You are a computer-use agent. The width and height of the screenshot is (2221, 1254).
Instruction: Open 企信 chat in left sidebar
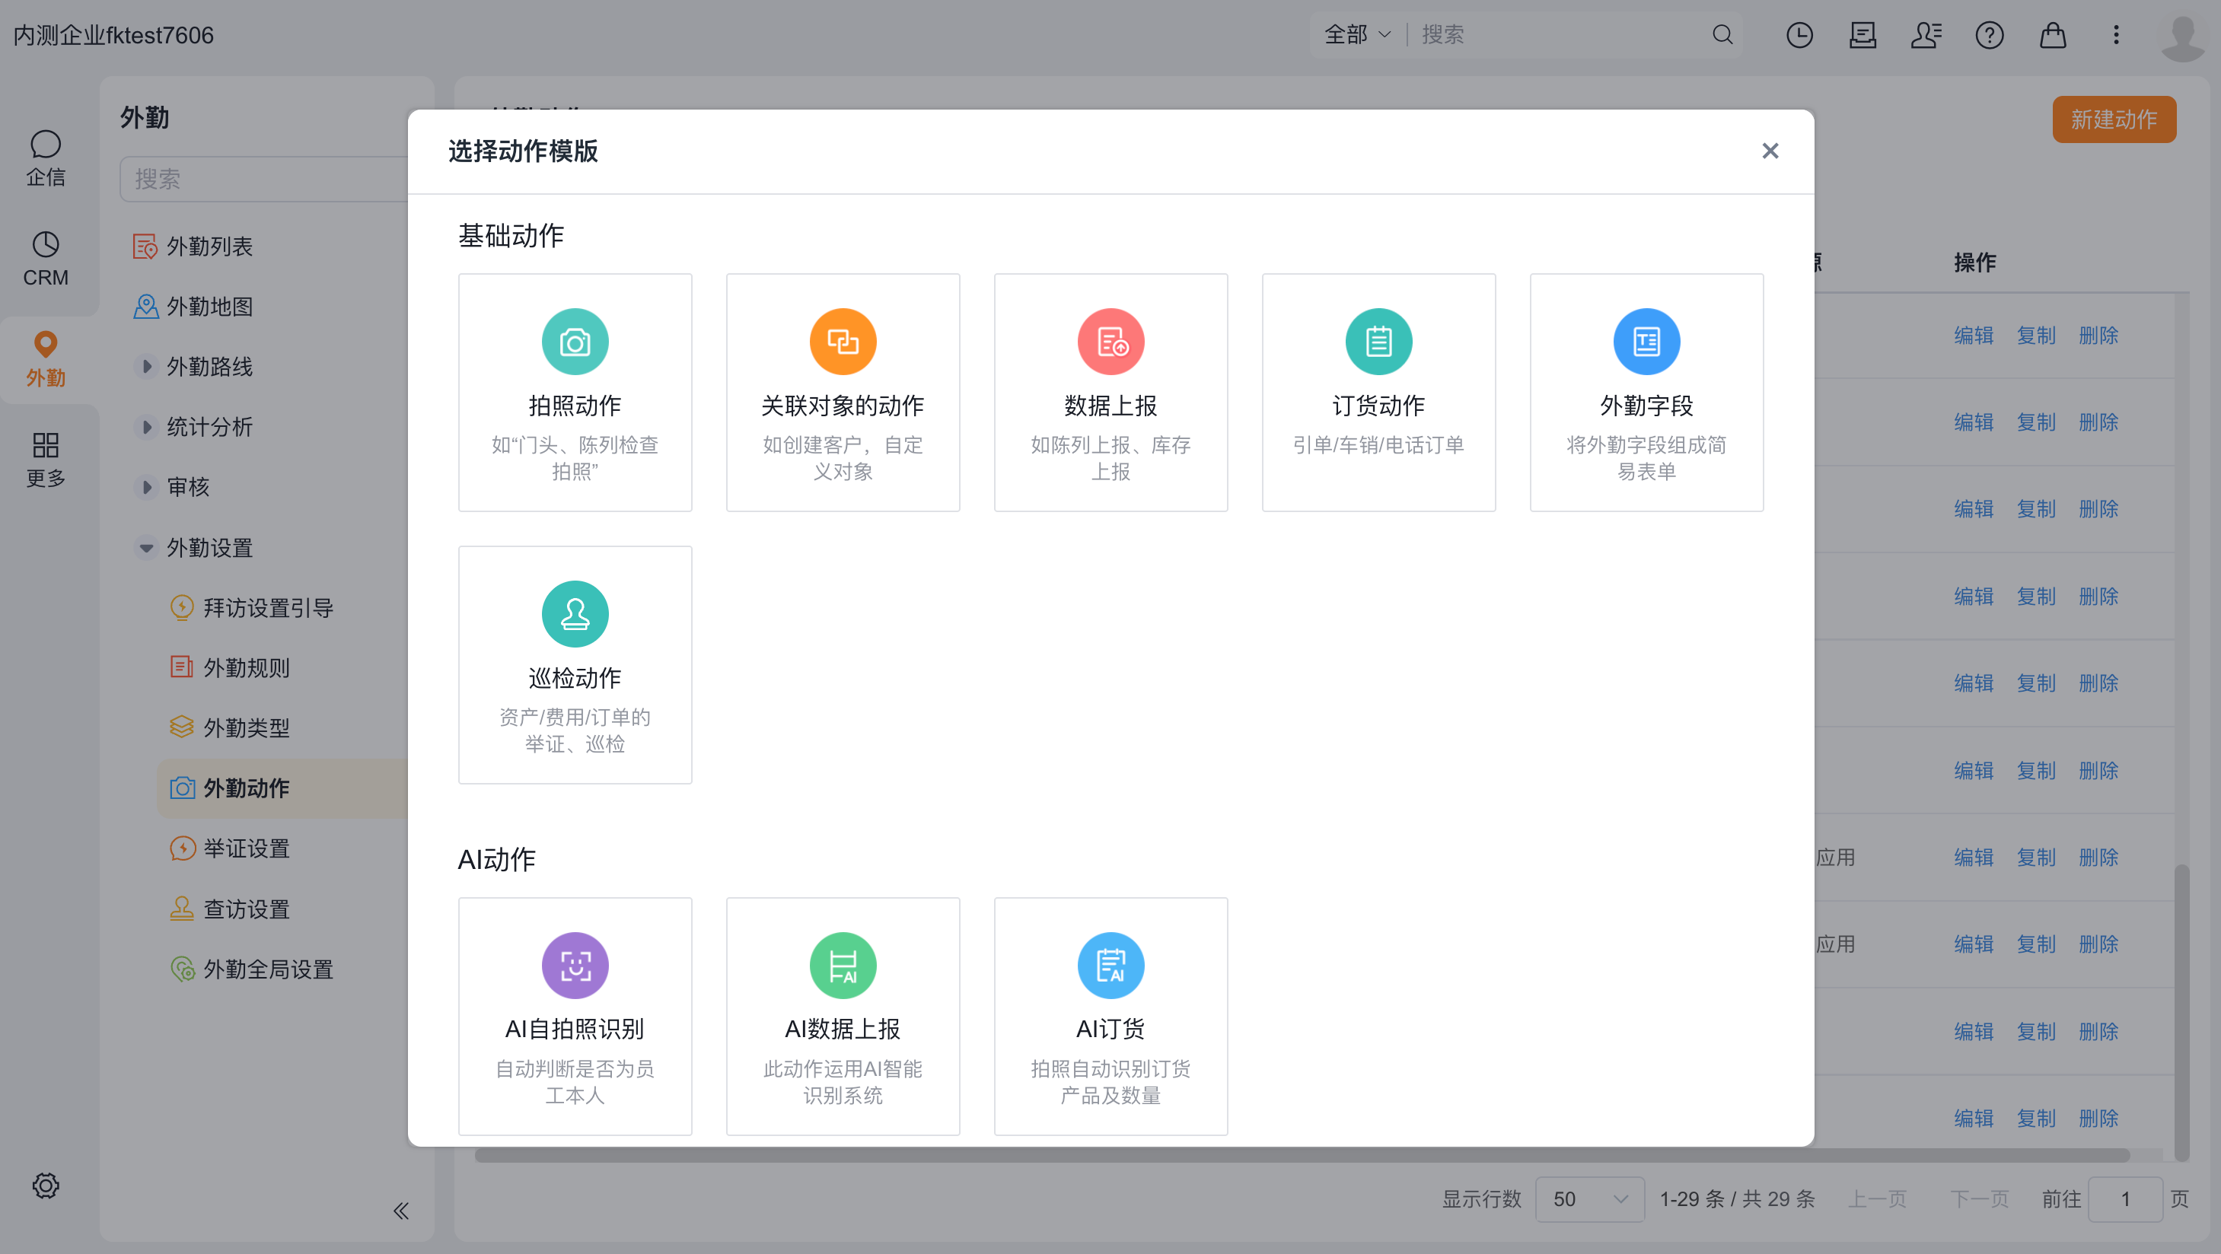(x=46, y=158)
